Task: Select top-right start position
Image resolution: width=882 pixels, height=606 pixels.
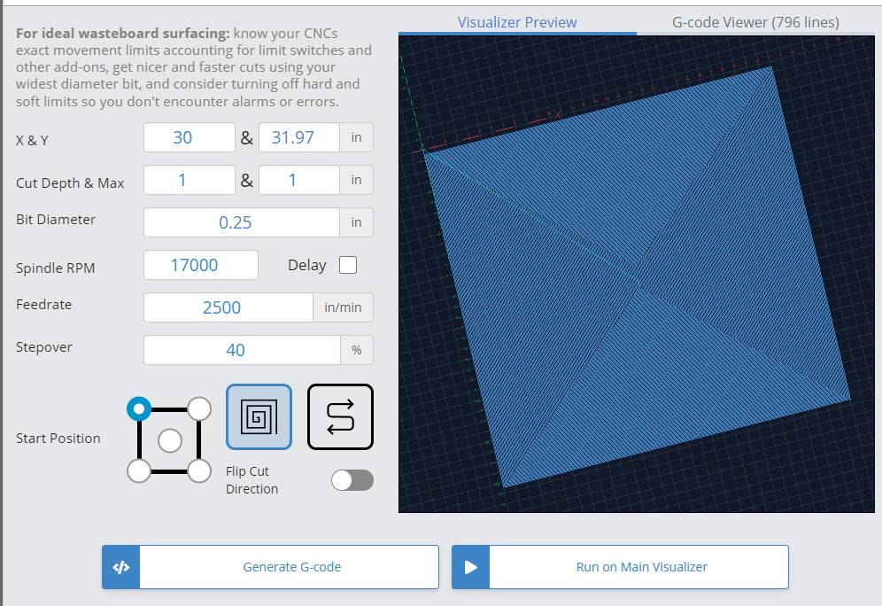Action: pyautogui.click(x=199, y=409)
